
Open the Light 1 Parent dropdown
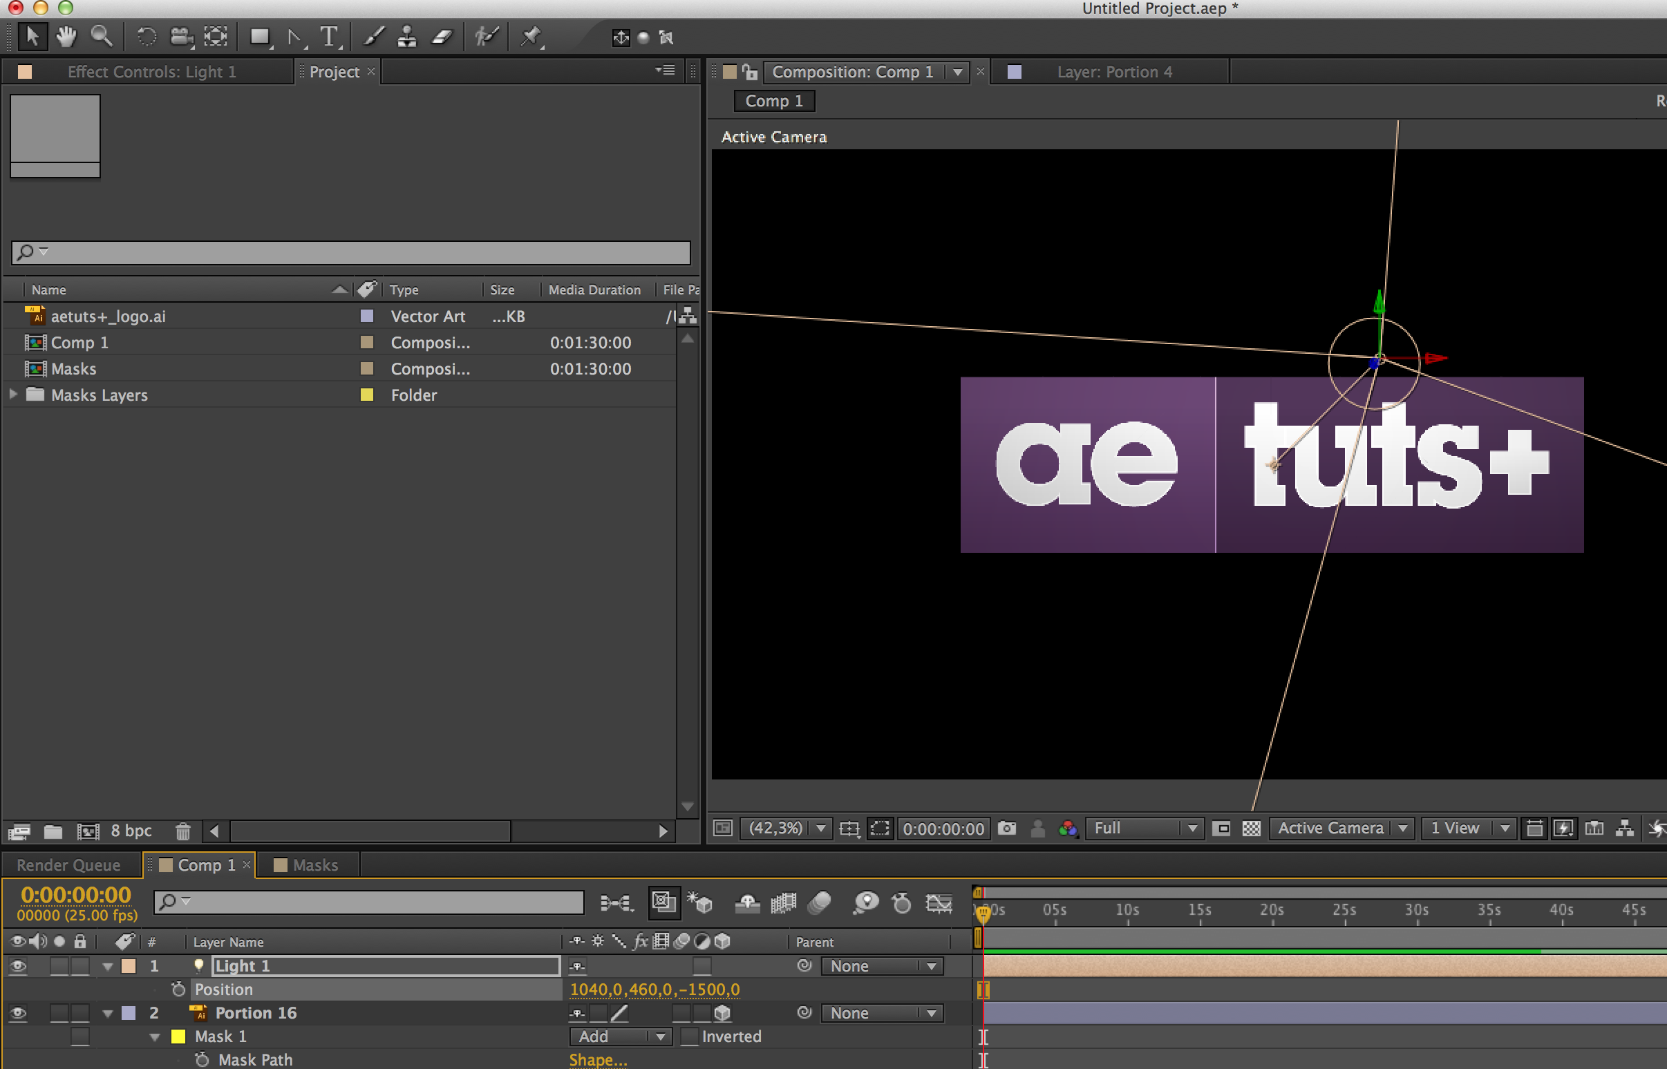882,965
